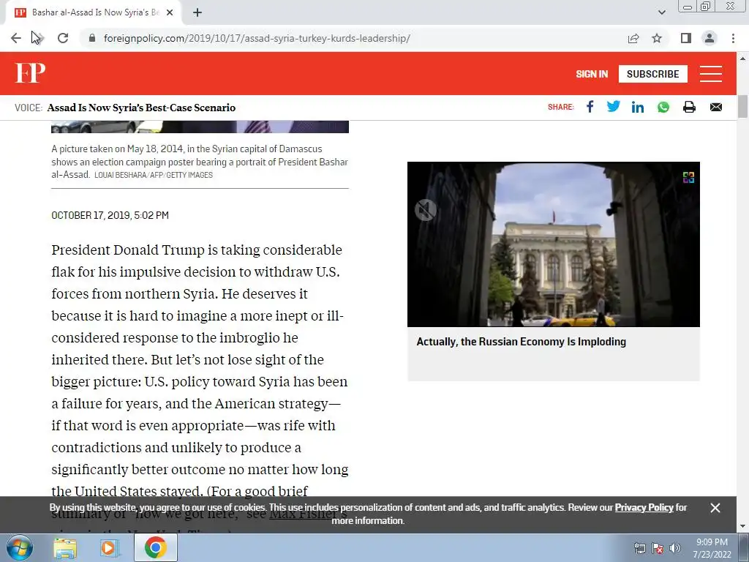749x562 pixels.
Task: Open 'Actually, the Russian Economy Is Imploding'
Action: coord(521,342)
